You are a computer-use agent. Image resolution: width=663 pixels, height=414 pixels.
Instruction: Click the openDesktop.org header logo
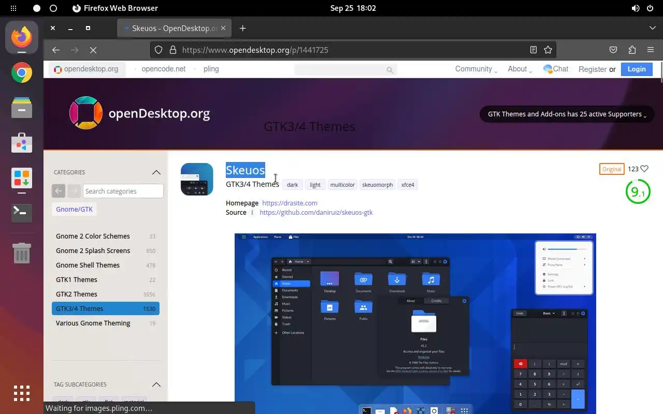(x=140, y=113)
